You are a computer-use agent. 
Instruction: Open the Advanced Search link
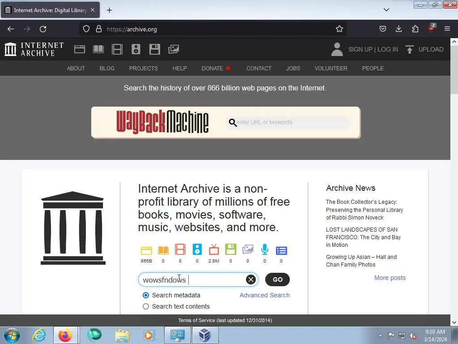tap(265, 295)
